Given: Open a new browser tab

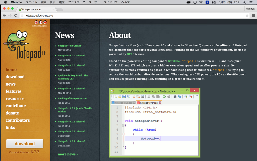Looking at the screenshot, I should (59, 10).
